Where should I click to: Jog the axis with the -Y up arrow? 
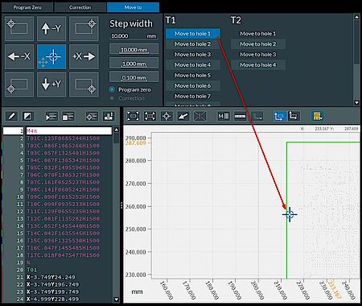click(51, 28)
